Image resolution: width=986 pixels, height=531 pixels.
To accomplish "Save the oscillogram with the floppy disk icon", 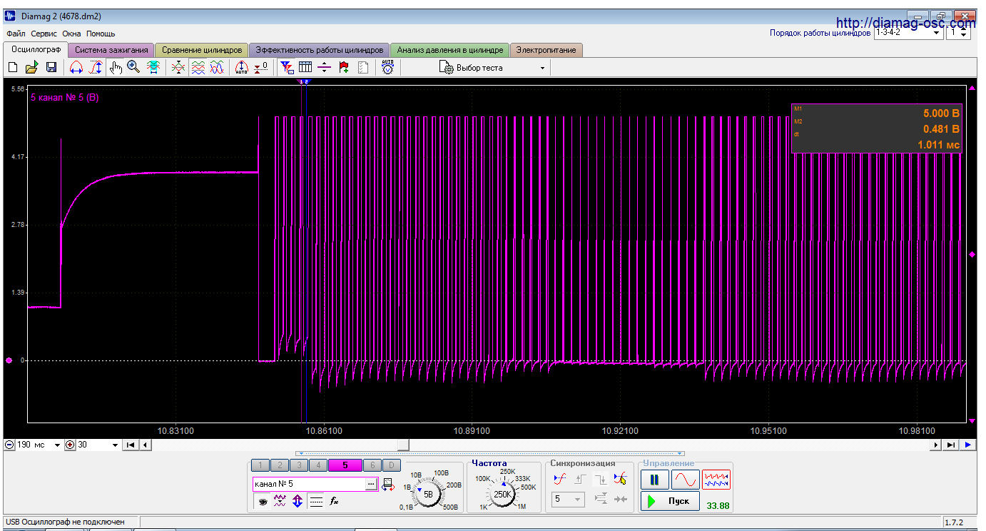I will (51, 67).
